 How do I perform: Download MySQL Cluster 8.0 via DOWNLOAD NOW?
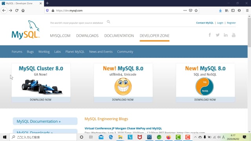tap(41, 99)
